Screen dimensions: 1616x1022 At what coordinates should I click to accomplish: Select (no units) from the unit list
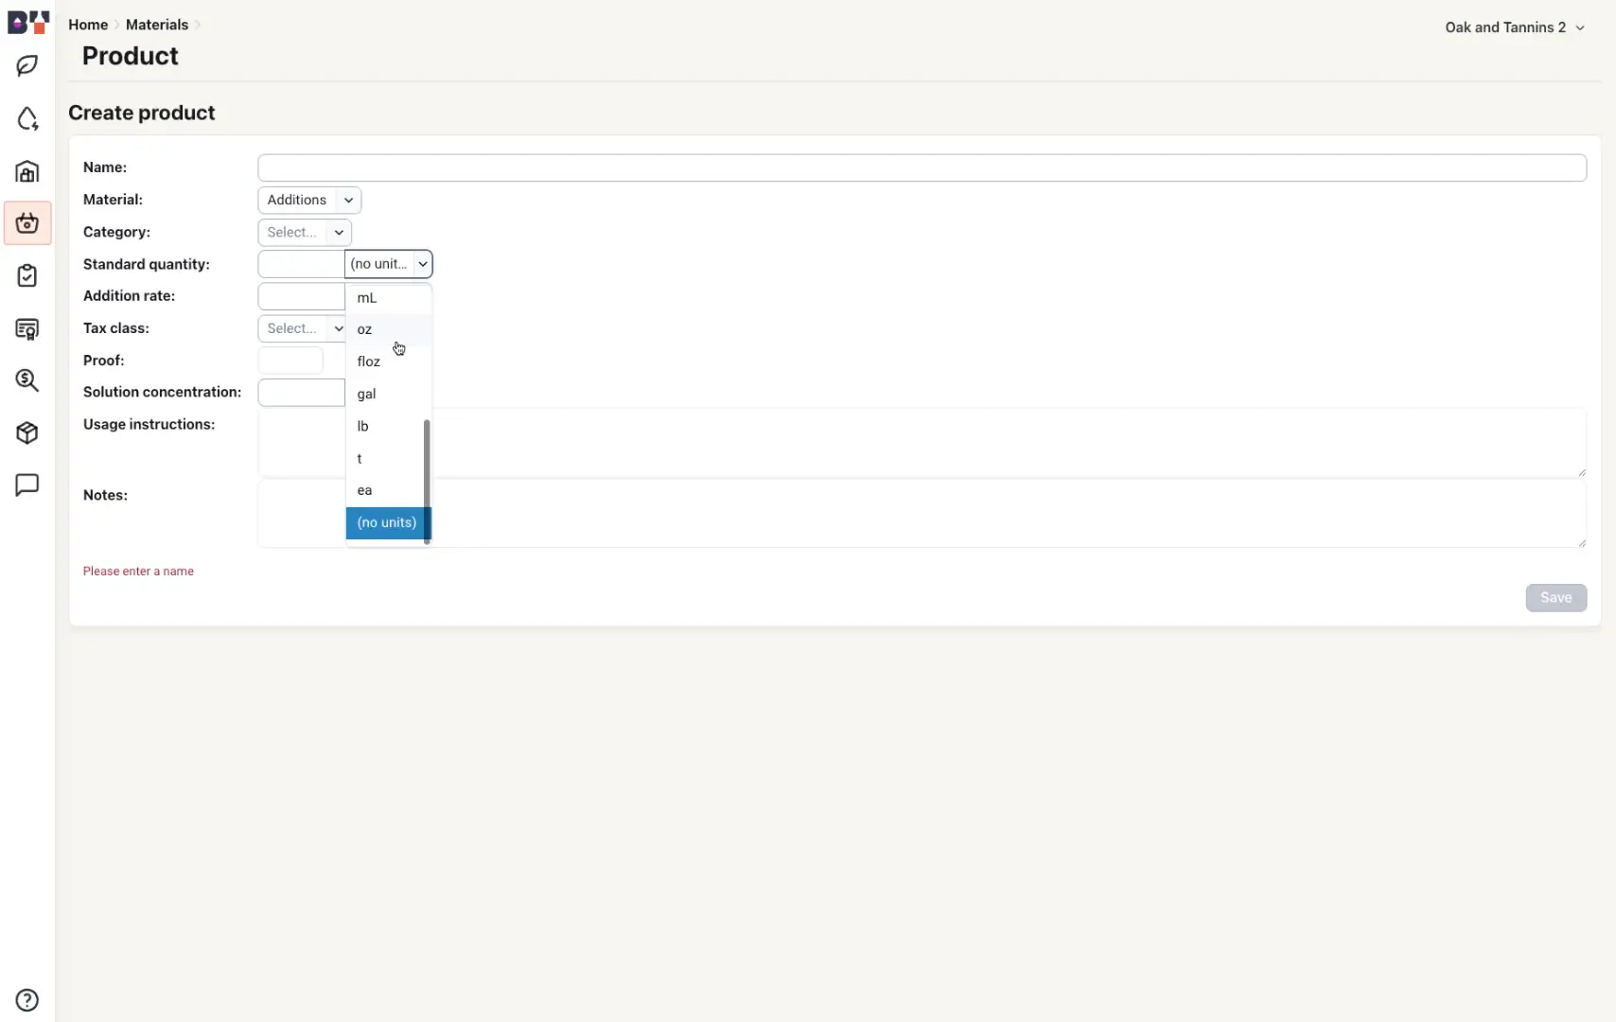click(386, 522)
